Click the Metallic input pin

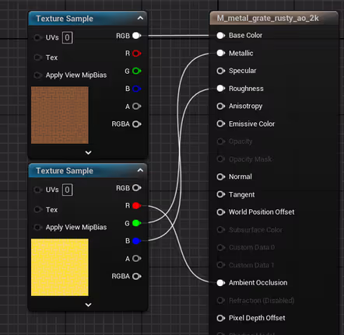coord(221,53)
